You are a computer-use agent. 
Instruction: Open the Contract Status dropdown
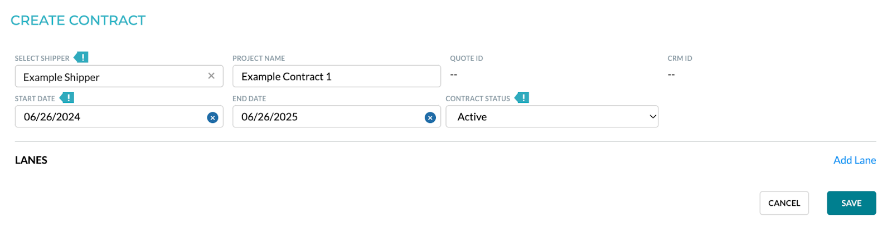[552, 117]
